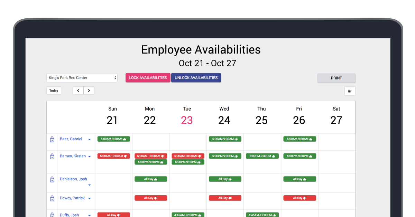Toggle the lock next to Danielson, Josh
Screen dimensions: 415x217
coord(52,179)
